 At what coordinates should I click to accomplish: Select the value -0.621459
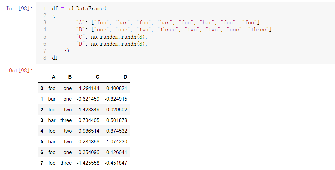coord(88,99)
